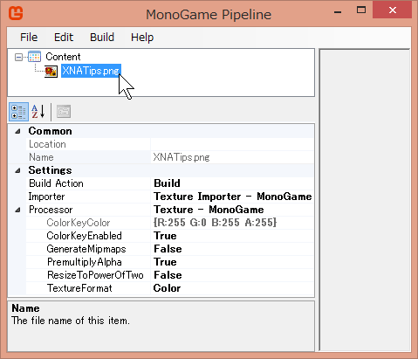Select the ResizeToPowerOfTwo property label
418x359 pixels.
[x=95, y=275]
